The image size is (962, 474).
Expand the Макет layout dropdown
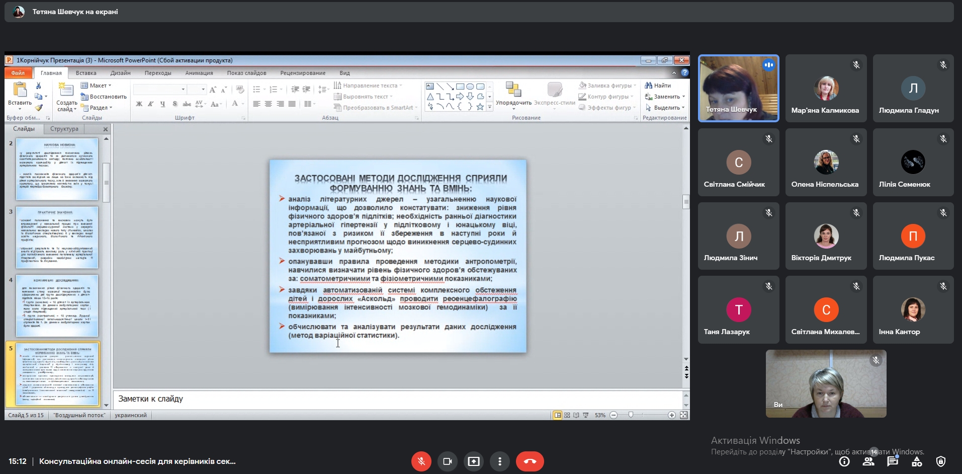point(99,86)
